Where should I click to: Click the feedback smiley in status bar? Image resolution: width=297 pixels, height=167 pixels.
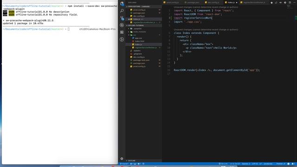point(289,164)
